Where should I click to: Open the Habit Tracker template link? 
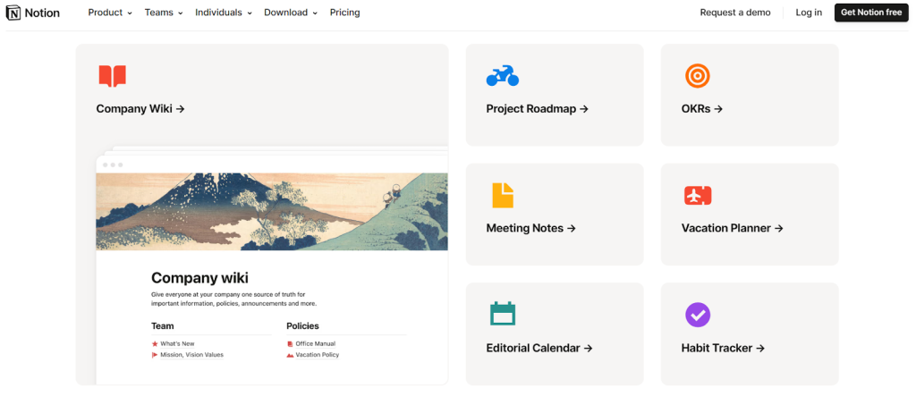coord(723,348)
